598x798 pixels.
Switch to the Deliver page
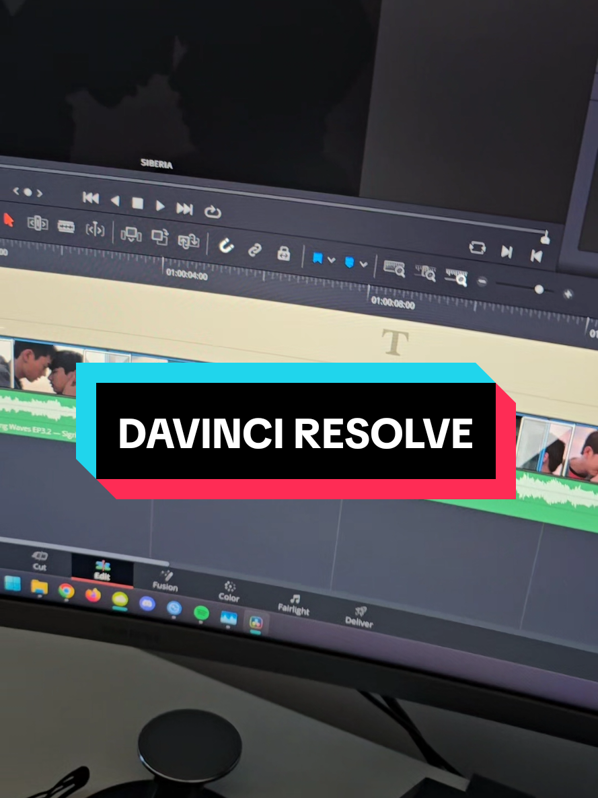[x=359, y=616]
